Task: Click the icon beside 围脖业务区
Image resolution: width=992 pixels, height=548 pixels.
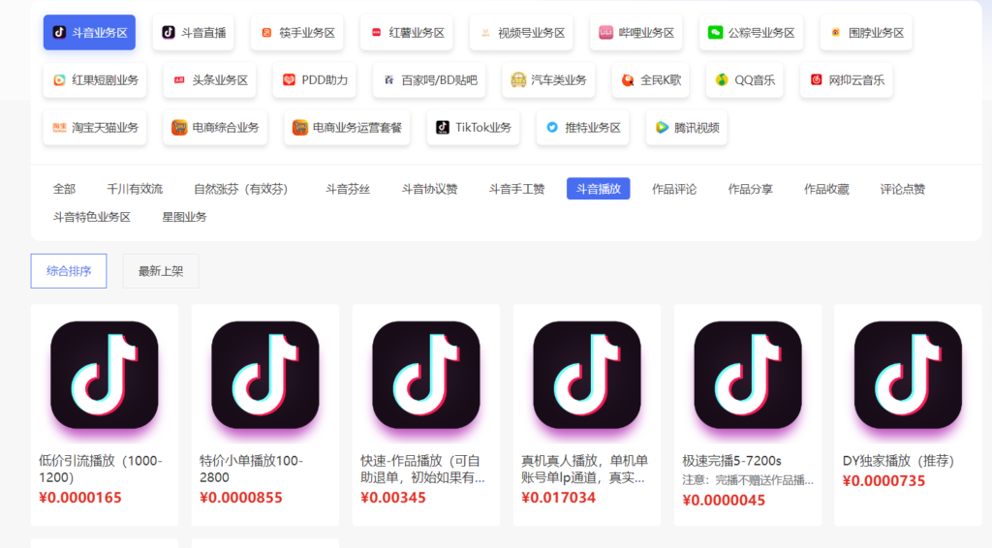Action: (x=836, y=32)
